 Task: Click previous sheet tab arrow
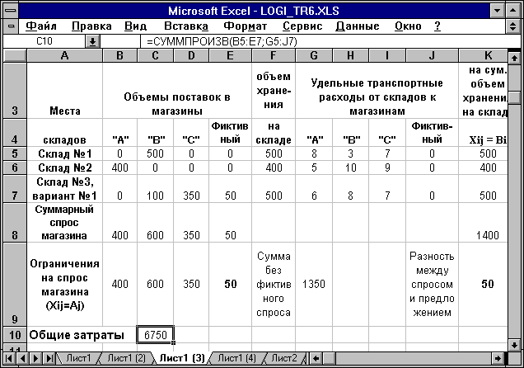point(22,359)
